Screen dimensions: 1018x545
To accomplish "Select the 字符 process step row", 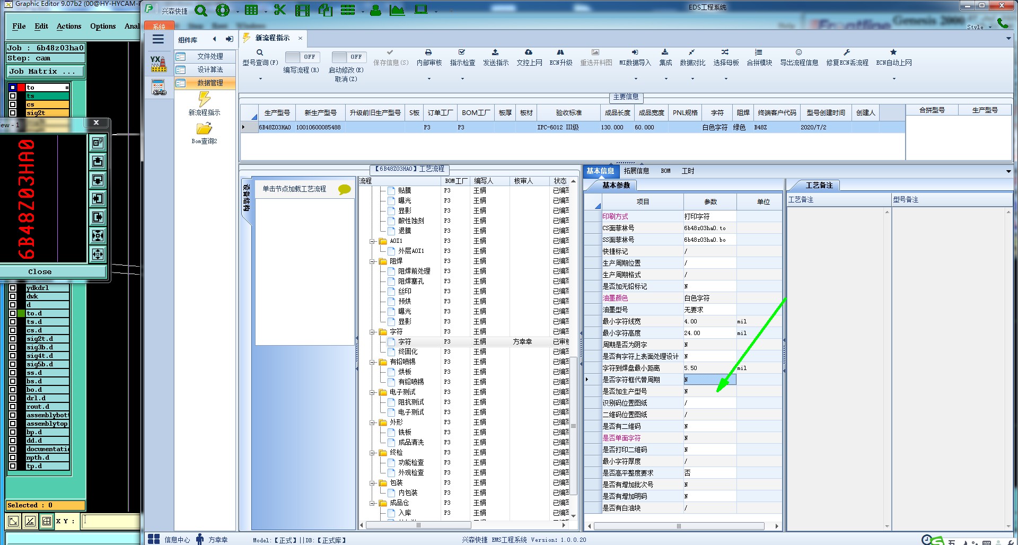I will pyautogui.click(x=464, y=342).
